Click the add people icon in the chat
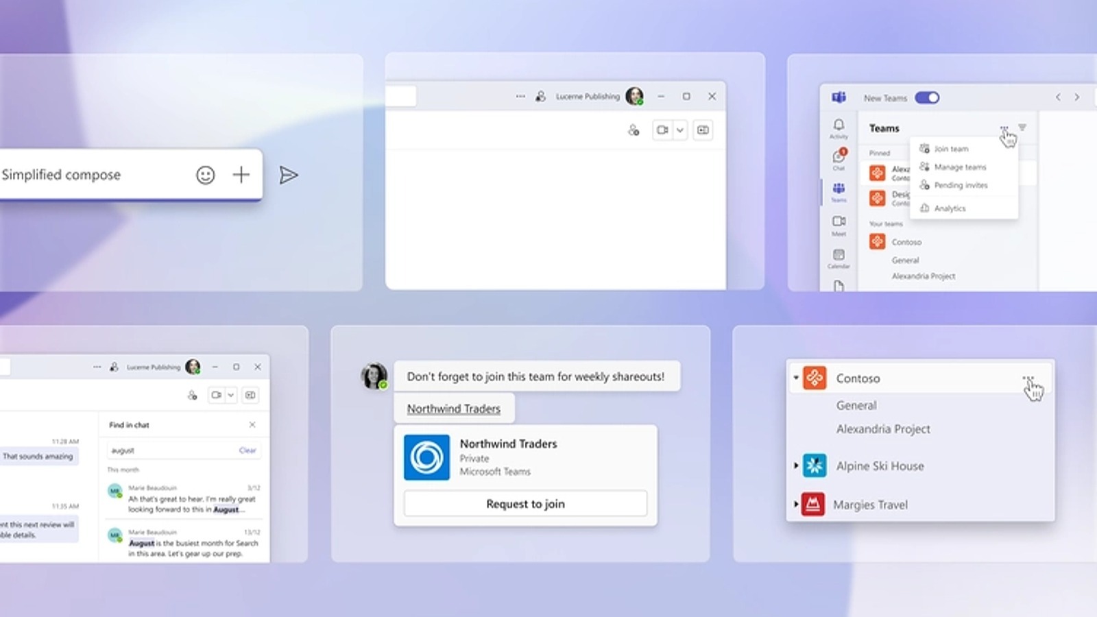 point(632,130)
